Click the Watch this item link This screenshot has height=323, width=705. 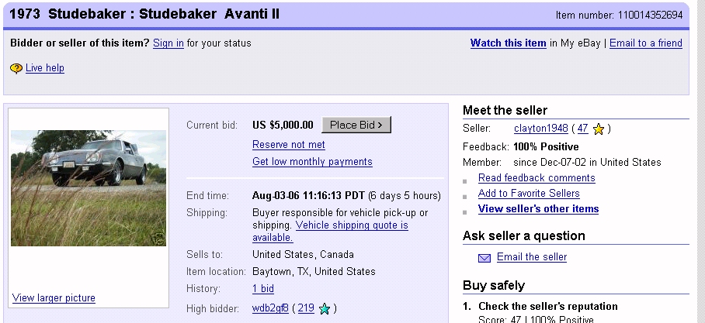pyautogui.click(x=508, y=43)
